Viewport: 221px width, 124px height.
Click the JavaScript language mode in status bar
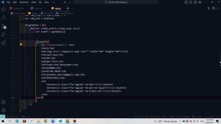pyautogui.click(x=185, y=116)
